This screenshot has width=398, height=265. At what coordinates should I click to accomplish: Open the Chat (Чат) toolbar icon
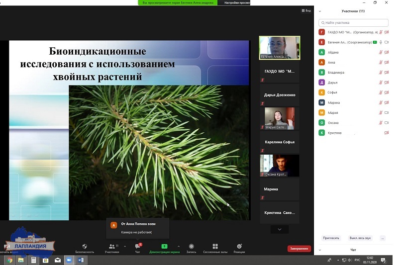point(138,246)
